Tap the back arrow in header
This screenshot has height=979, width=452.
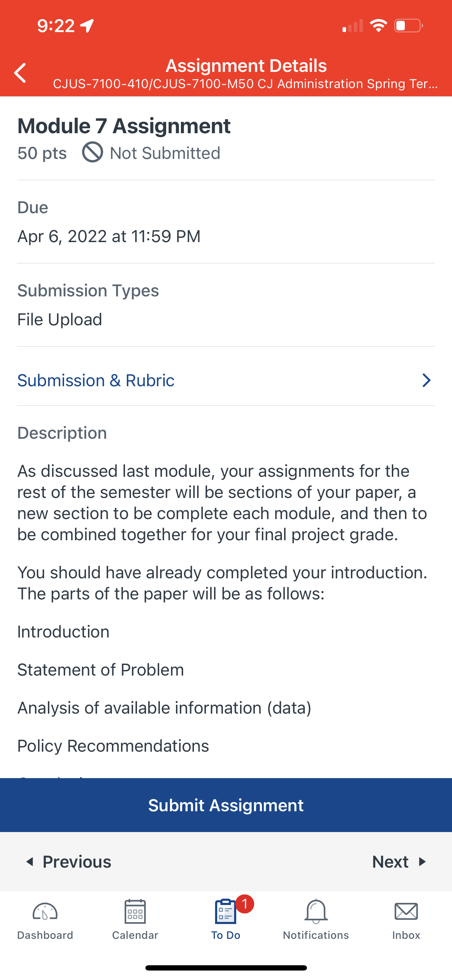pyautogui.click(x=20, y=73)
